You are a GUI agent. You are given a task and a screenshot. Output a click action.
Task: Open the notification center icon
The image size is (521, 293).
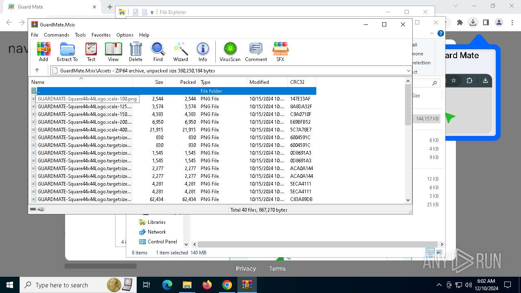tap(508, 285)
